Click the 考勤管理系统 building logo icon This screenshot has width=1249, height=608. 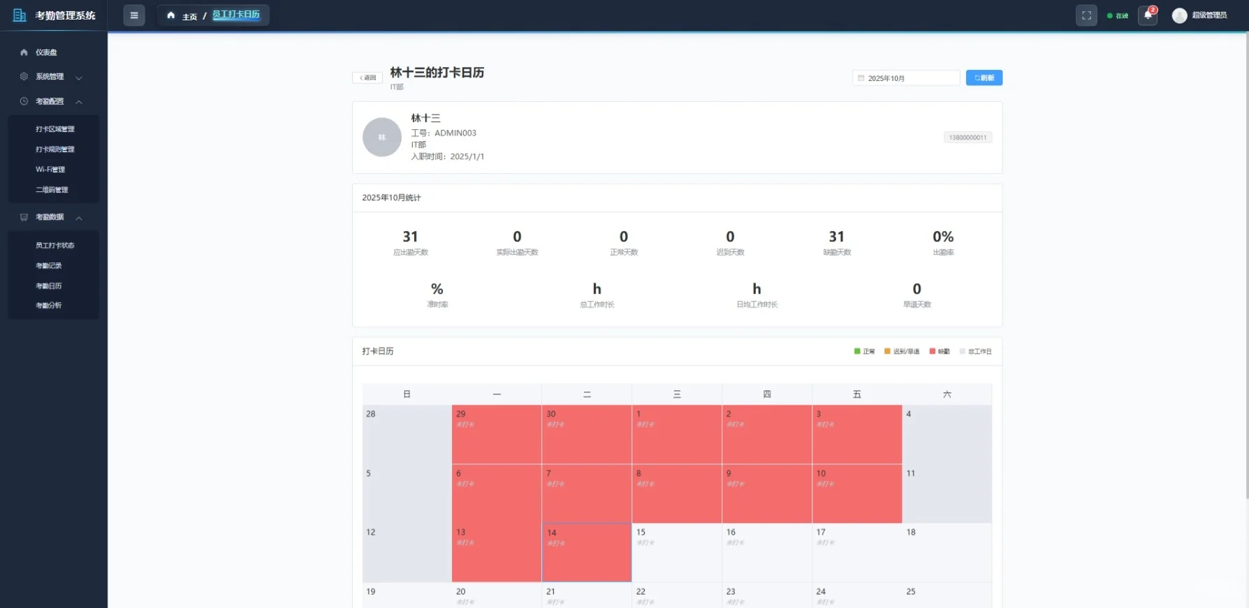point(20,15)
